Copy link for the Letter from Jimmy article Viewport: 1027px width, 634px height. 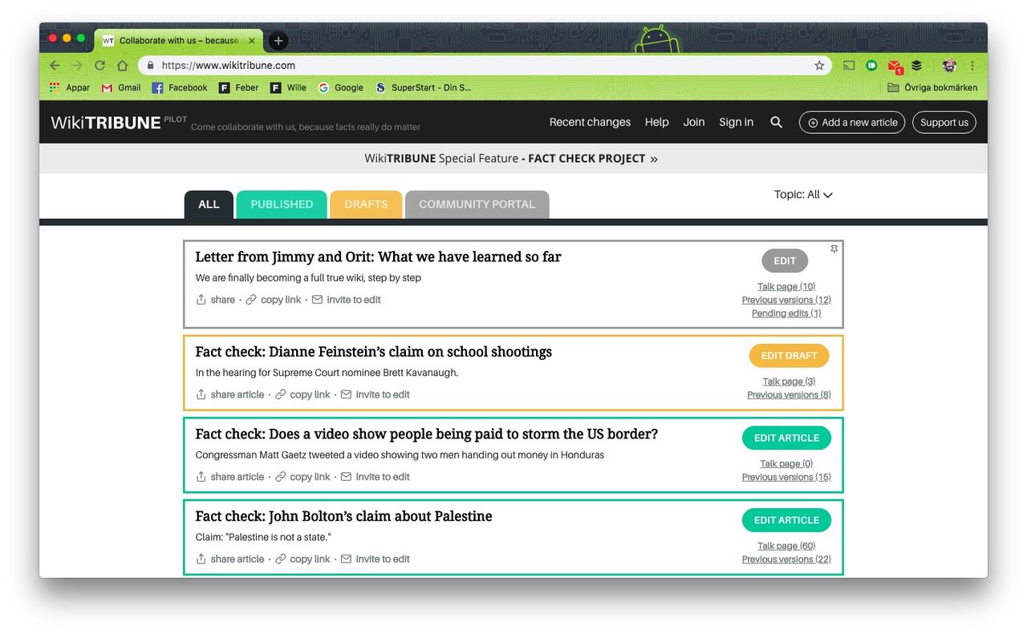coord(274,300)
